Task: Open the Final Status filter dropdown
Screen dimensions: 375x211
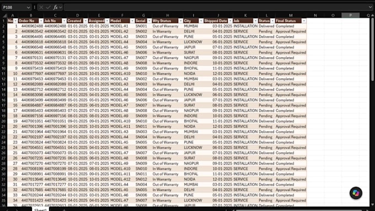Action: tap(303, 21)
